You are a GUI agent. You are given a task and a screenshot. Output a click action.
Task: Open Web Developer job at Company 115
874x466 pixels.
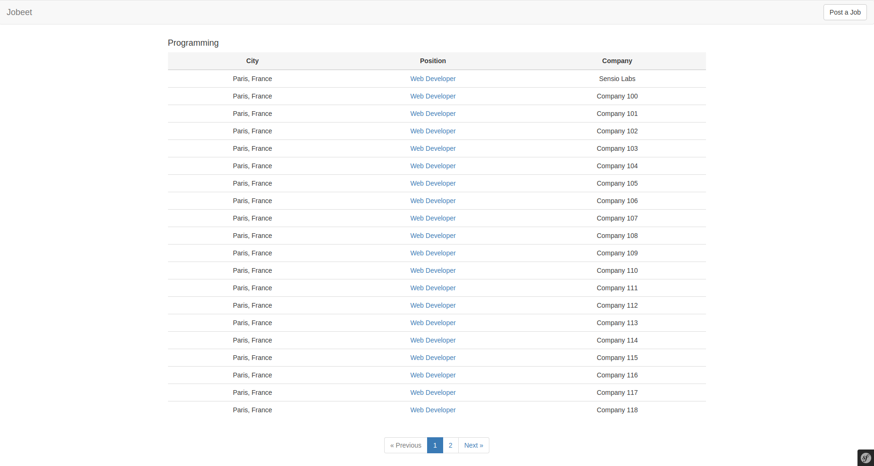(433, 358)
